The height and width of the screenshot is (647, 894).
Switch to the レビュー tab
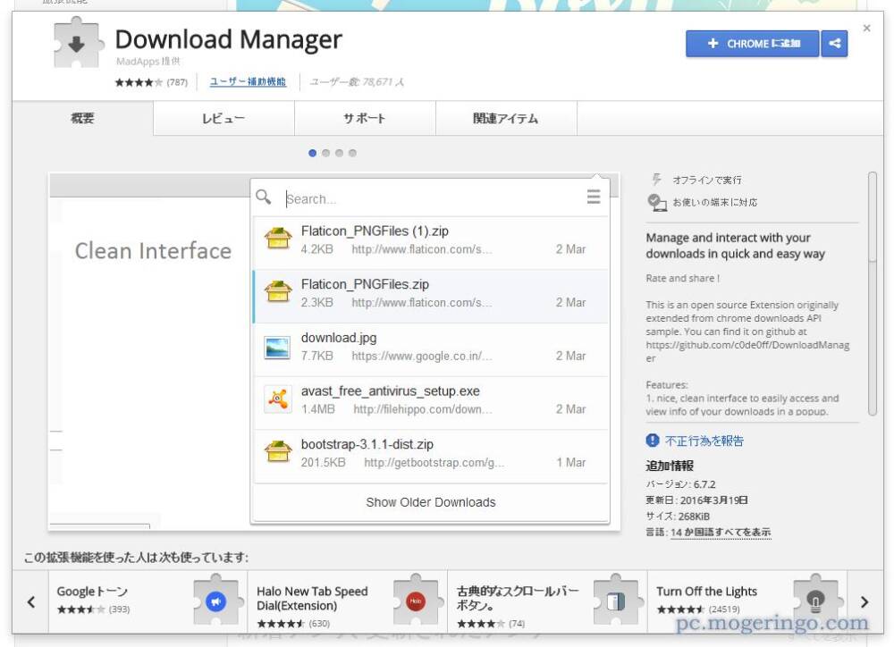pos(223,118)
